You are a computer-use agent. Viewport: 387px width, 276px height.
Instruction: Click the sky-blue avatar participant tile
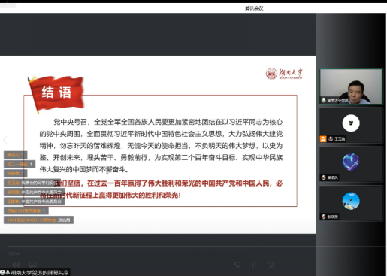351,201
